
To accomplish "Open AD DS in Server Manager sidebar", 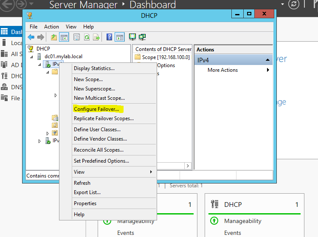I will pos(11,65).
